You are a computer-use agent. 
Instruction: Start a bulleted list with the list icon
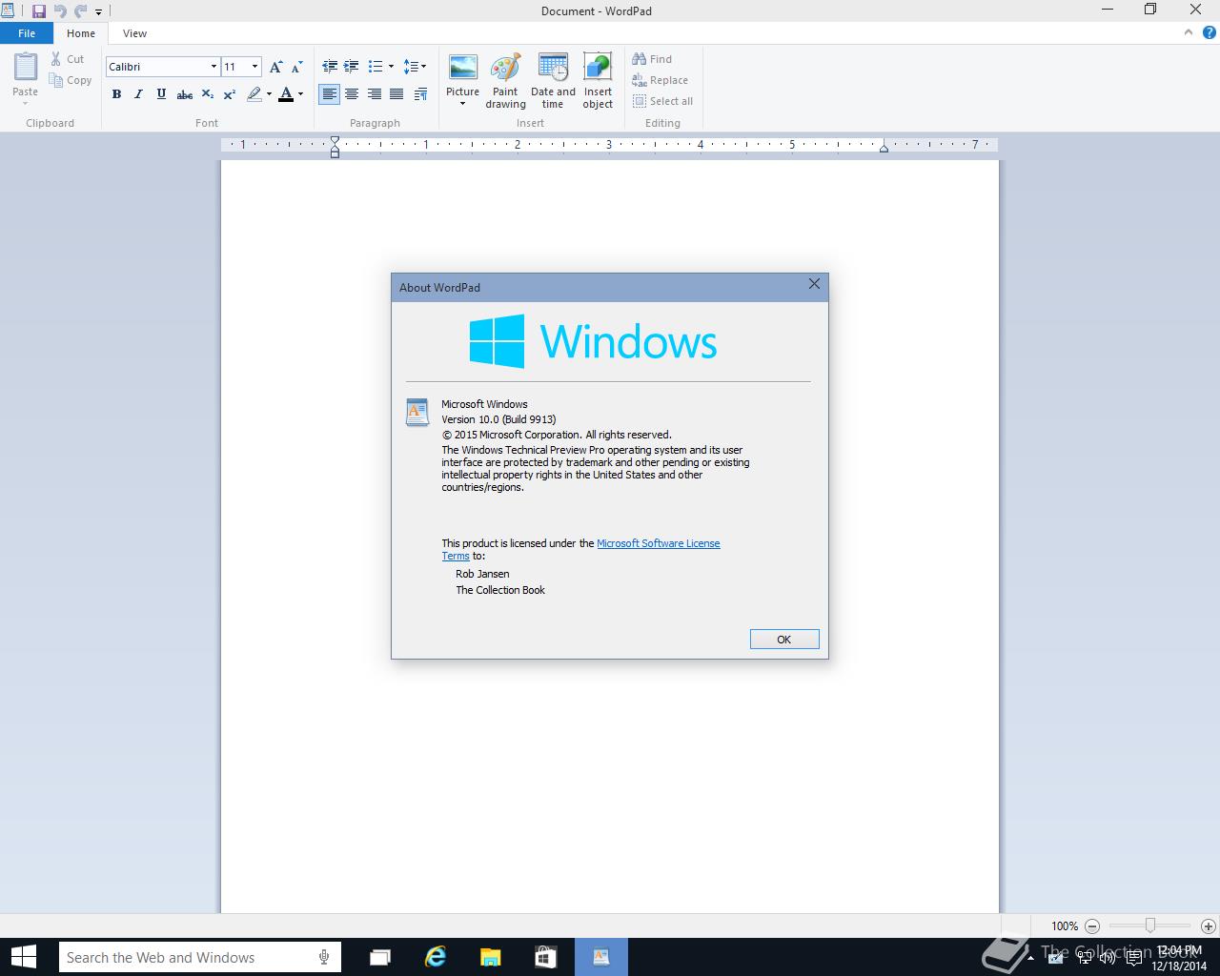pos(376,67)
